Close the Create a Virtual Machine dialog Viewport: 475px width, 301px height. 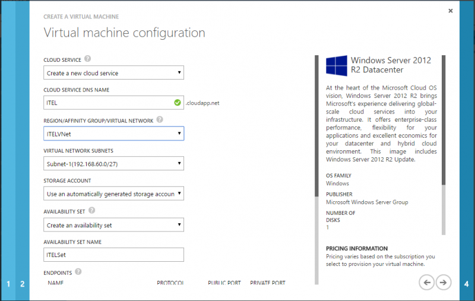[451, 11]
